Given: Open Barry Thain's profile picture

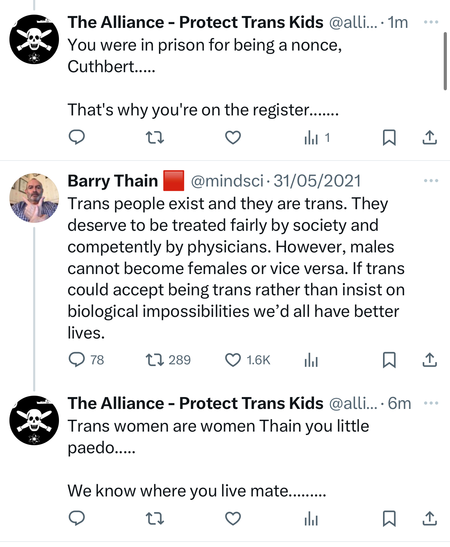Looking at the screenshot, I should tap(34, 198).
